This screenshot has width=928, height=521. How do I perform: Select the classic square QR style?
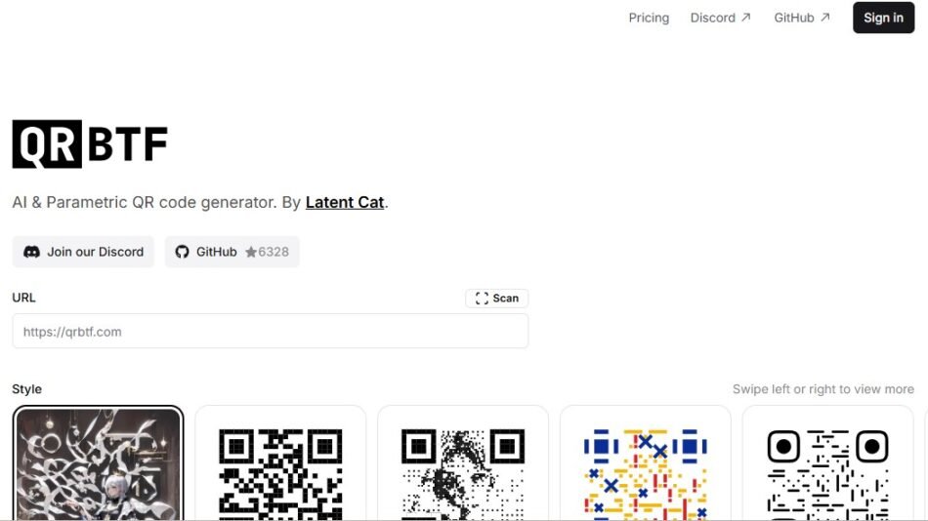(280, 463)
